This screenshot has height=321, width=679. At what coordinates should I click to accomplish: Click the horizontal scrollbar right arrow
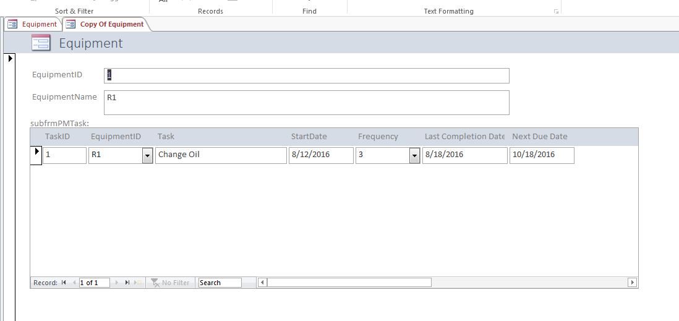click(x=632, y=283)
